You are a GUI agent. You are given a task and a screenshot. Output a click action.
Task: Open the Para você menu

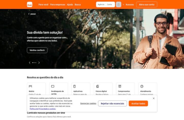(43, 5)
